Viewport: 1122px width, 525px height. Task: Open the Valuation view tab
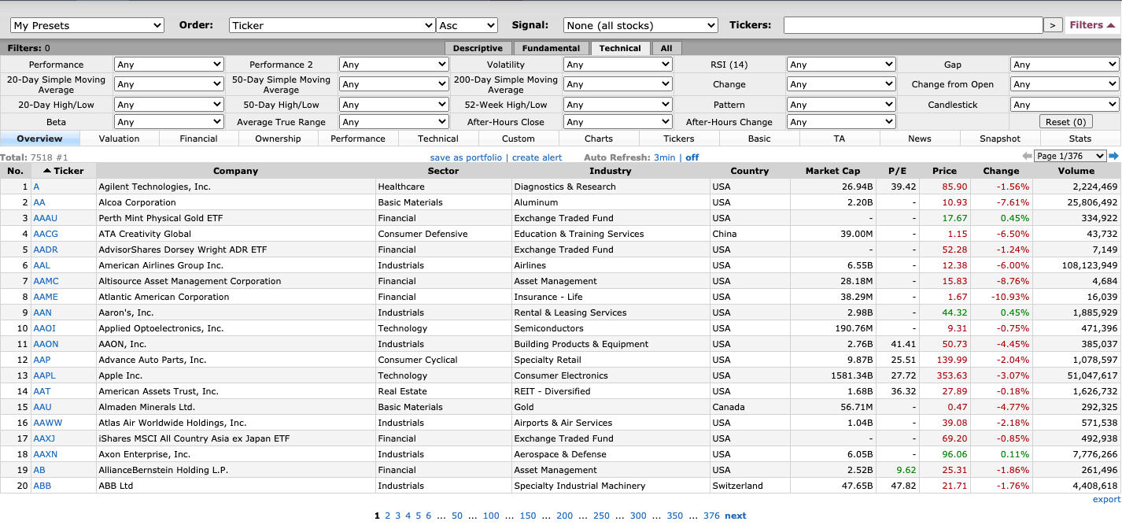(x=120, y=139)
